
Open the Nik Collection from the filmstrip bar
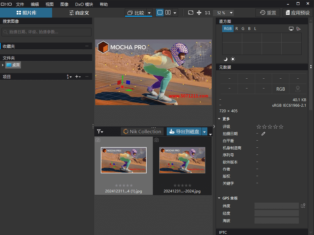[142, 131]
